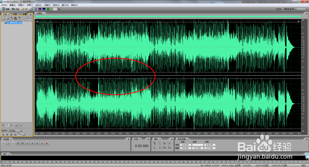Switch to CD view button
This screenshot has height=167, width=309.
coord(25,9)
